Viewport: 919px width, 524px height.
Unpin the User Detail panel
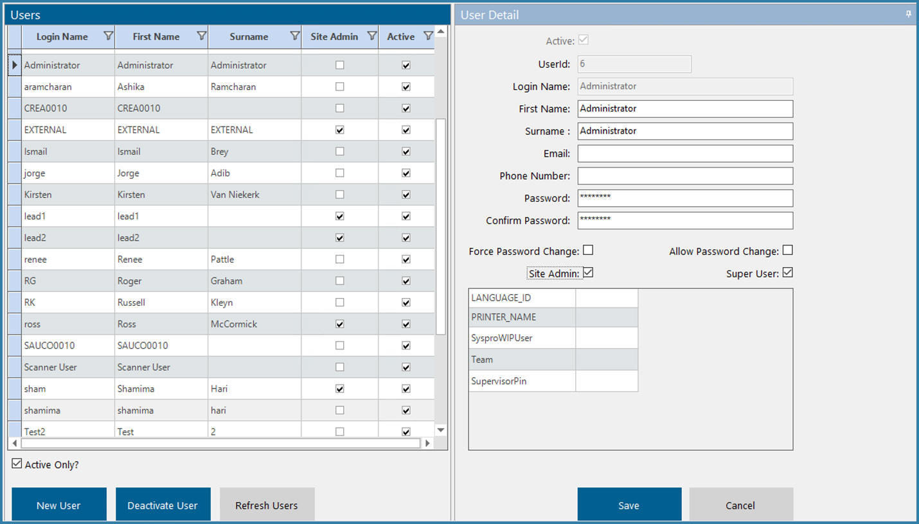[909, 14]
